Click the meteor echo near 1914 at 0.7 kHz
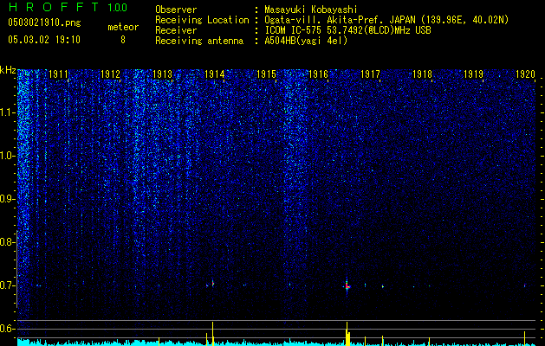This screenshot has height=346, width=545. coord(212,284)
